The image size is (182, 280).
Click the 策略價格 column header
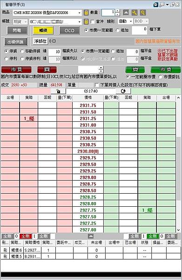click(32, 243)
